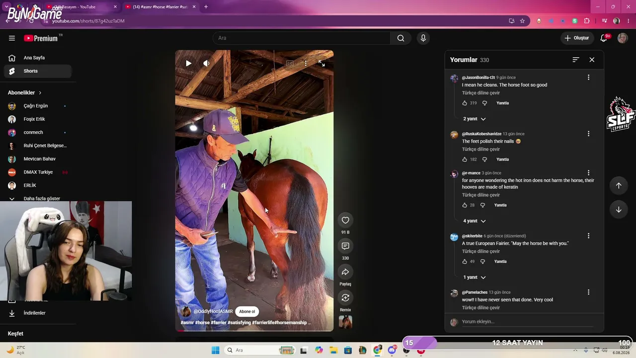The width and height of the screenshot is (636, 358).
Task: Mute the Shorts video volume
Action: (206, 63)
